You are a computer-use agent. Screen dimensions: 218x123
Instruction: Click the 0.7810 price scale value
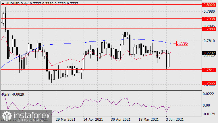click(x=209, y=41)
